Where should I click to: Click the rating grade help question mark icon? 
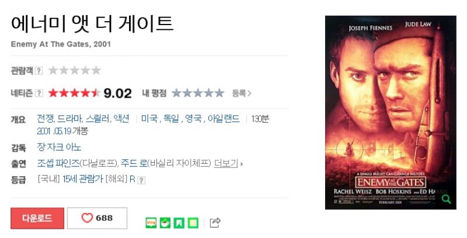pos(141,180)
